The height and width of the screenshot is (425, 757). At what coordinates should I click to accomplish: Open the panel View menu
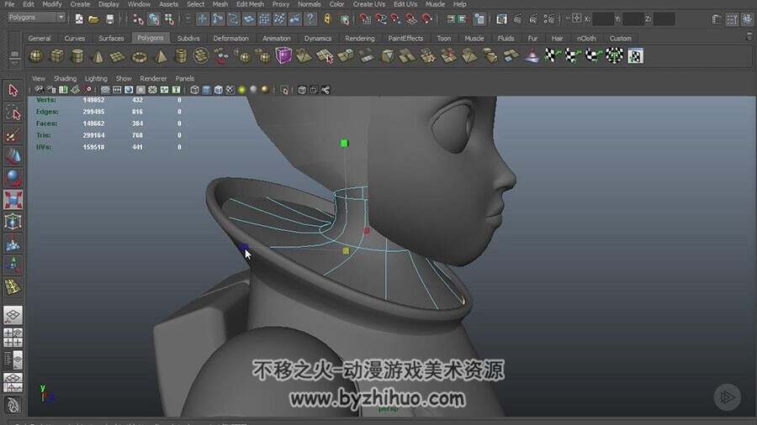pyautogui.click(x=38, y=78)
